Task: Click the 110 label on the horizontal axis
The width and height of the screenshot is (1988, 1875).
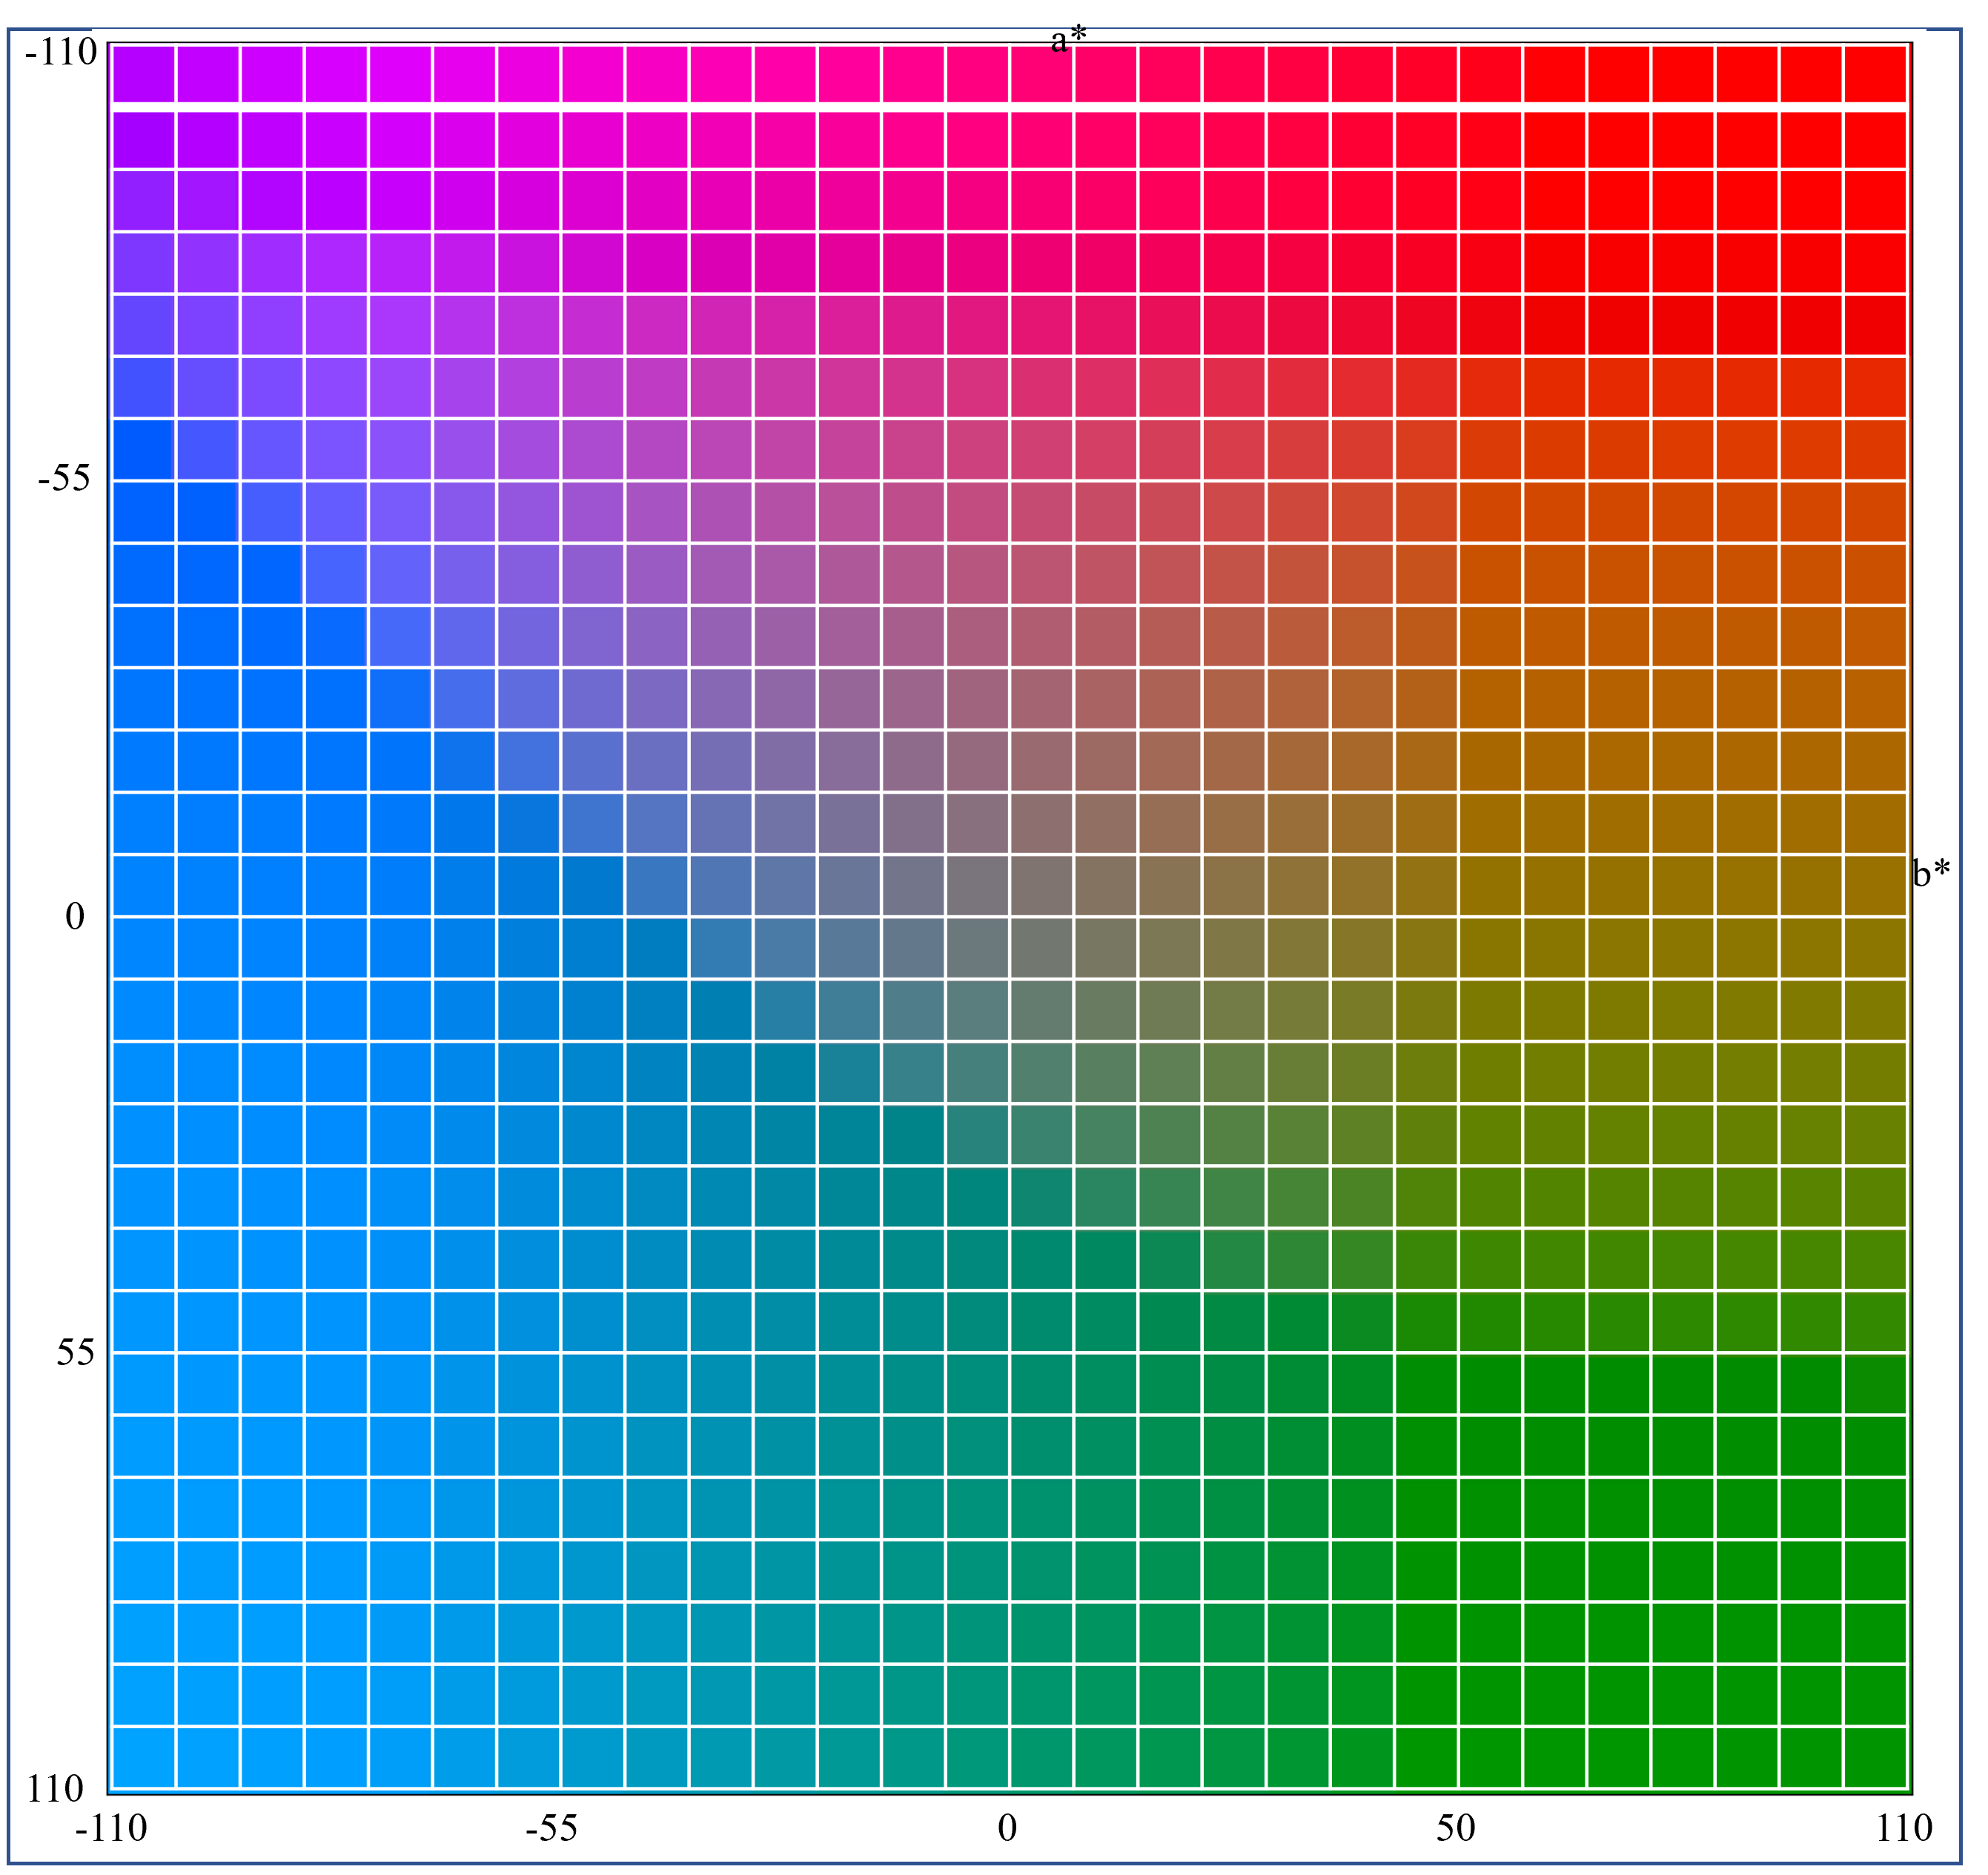Action: [x=1904, y=1828]
